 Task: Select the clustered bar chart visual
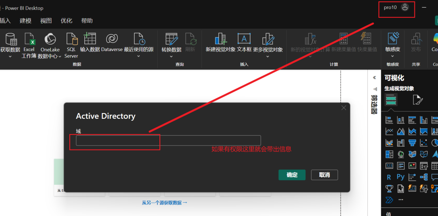[412, 120]
